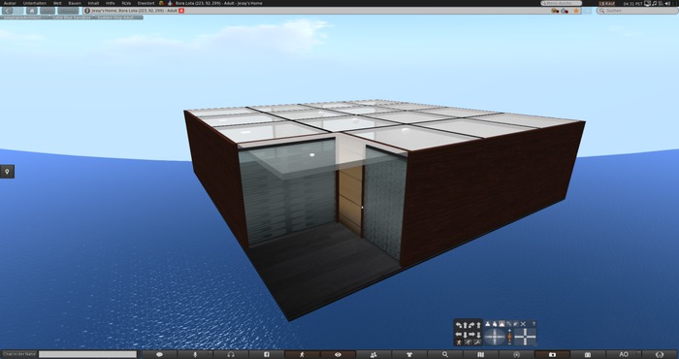
Task: Toggle the camera controls eye button
Action: tap(338, 354)
